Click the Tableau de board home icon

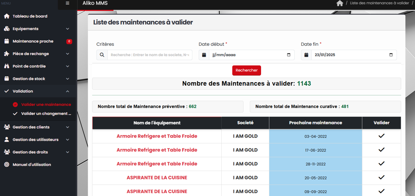coord(6,16)
